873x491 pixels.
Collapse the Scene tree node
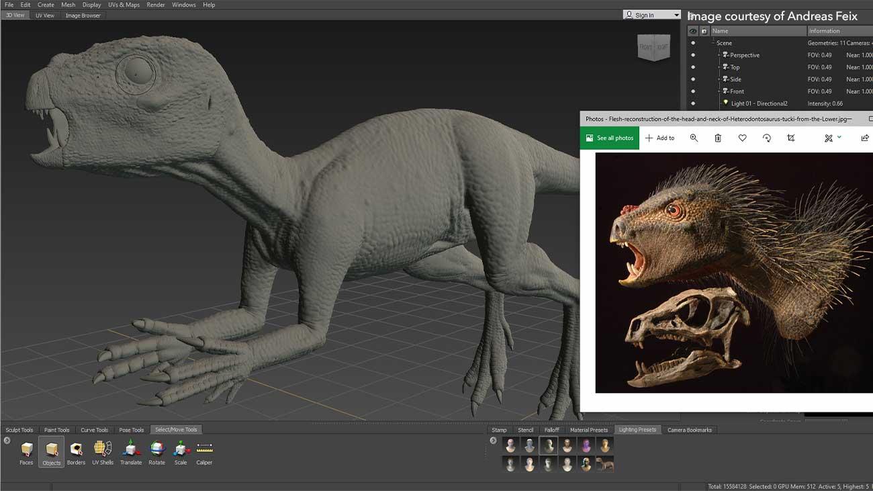point(713,43)
